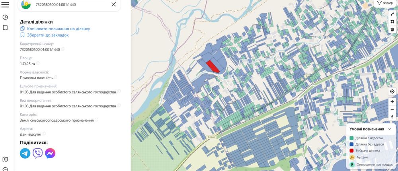Copy the Землі сільськогосподарського призначення value
Image resolution: width=398 pixels, height=171 pixels.
[x=96, y=119]
